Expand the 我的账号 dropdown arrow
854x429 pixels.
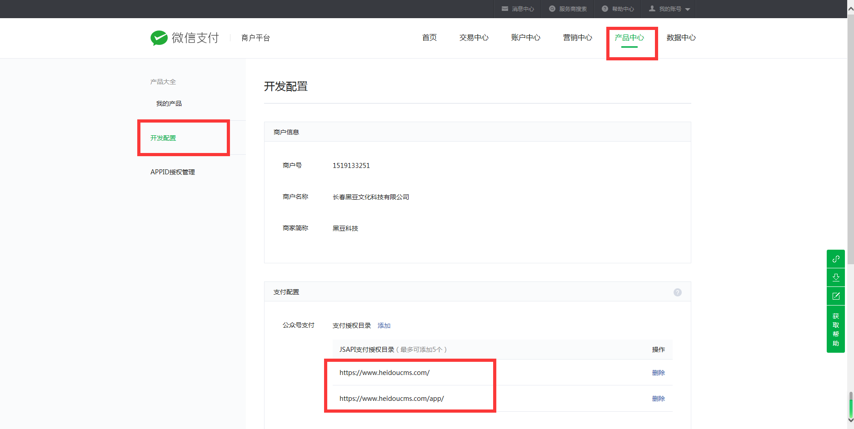(687, 10)
